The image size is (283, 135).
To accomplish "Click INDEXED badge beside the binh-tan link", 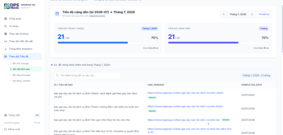I will tap(226, 120).
